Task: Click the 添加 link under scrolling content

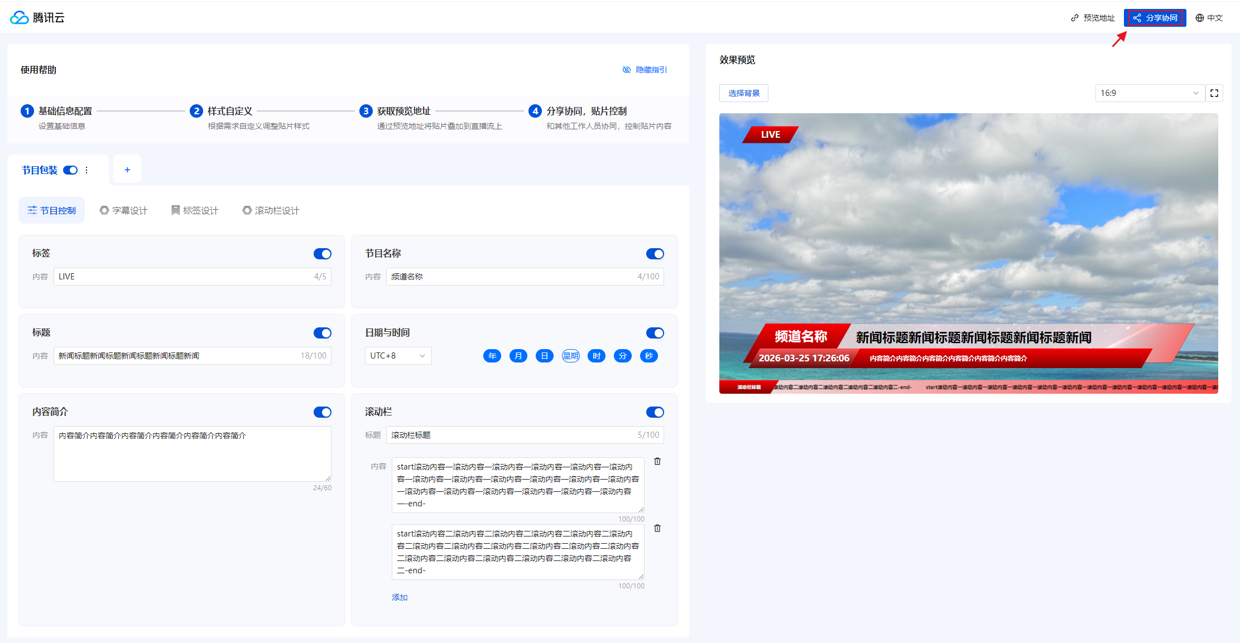Action: pos(400,597)
